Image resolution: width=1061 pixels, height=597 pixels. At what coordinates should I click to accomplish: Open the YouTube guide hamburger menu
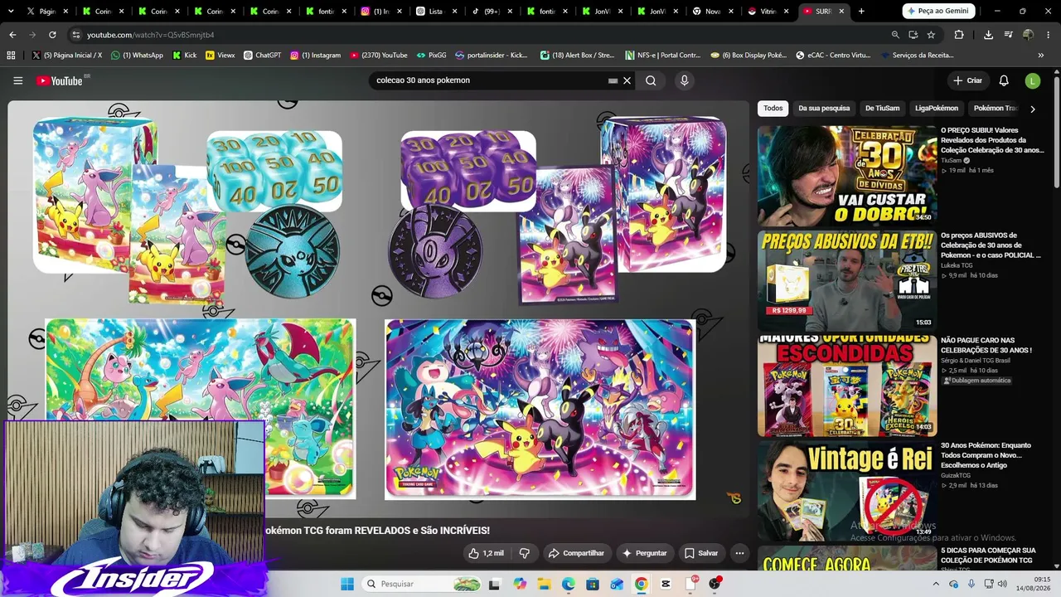pos(17,80)
